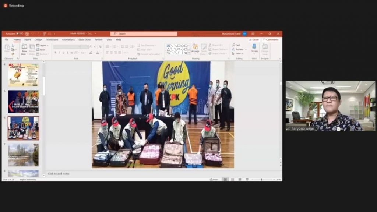
Task: Click the Align Left paragraph icon
Action: click(x=107, y=53)
